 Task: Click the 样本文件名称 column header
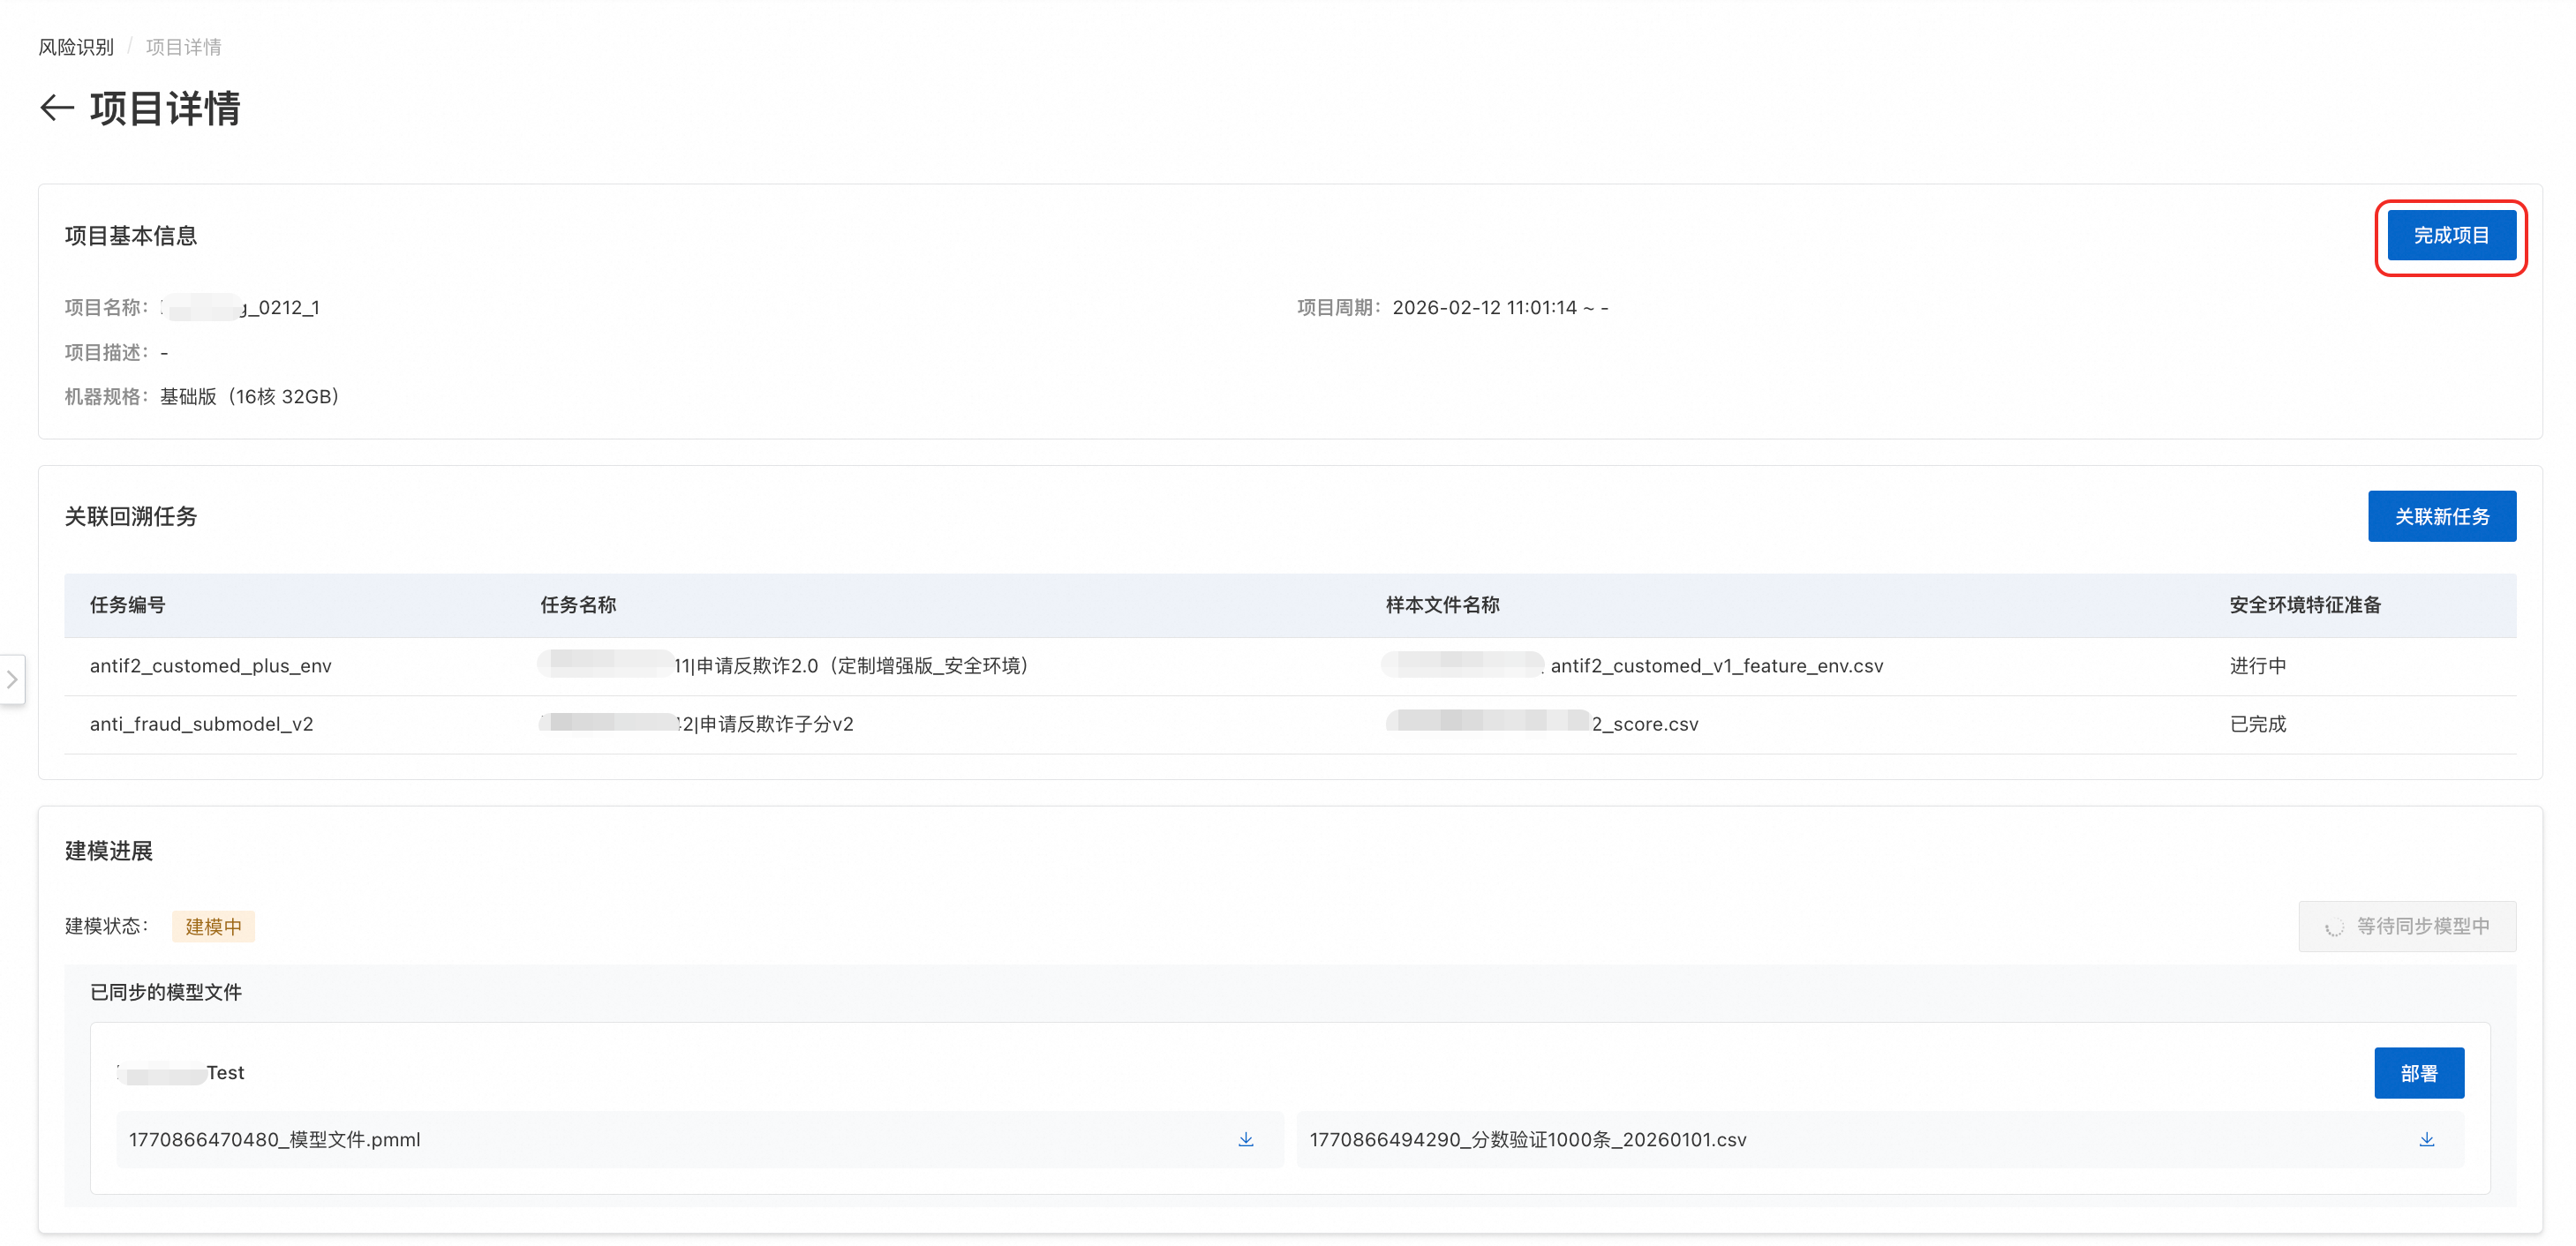point(1442,604)
